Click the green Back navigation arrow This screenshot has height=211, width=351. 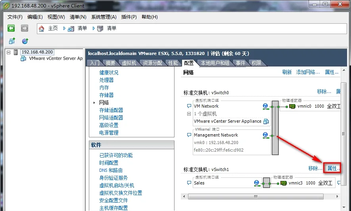[11, 28]
